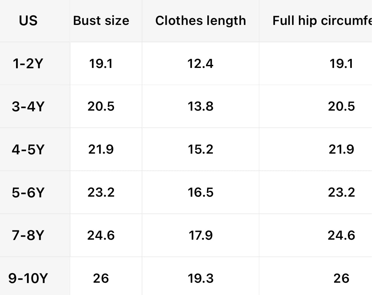The width and height of the screenshot is (372, 295).
Task: Click the Clothes length column header
Action: click(x=201, y=21)
